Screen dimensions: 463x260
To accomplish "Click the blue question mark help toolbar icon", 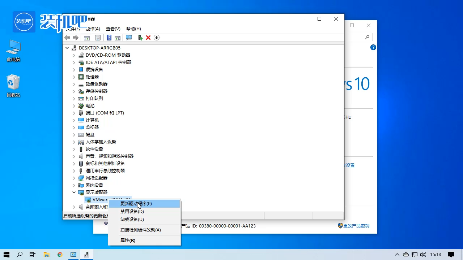I will pos(109,38).
